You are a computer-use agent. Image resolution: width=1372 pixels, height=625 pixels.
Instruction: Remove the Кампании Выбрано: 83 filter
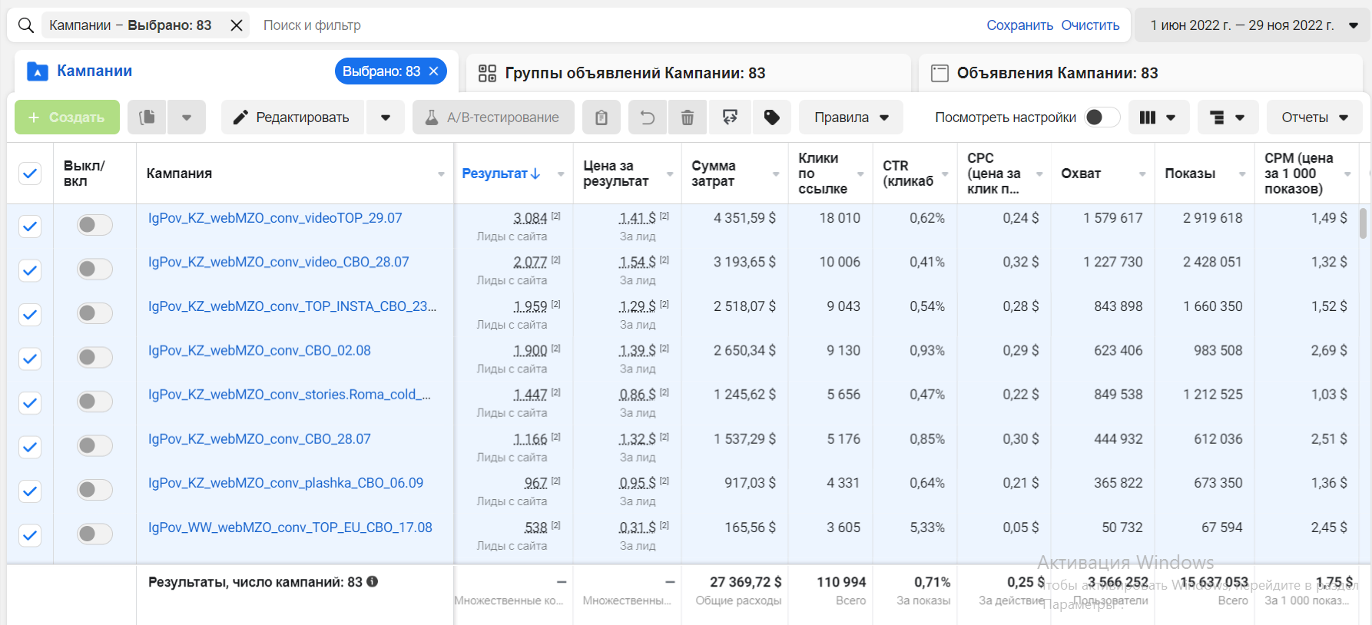[237, 25]
